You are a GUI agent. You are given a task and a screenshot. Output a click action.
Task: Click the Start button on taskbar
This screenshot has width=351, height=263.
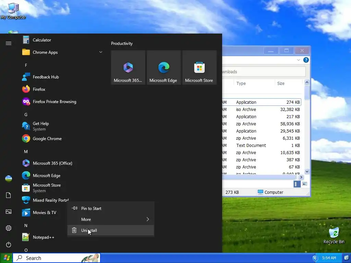[6, 258]
